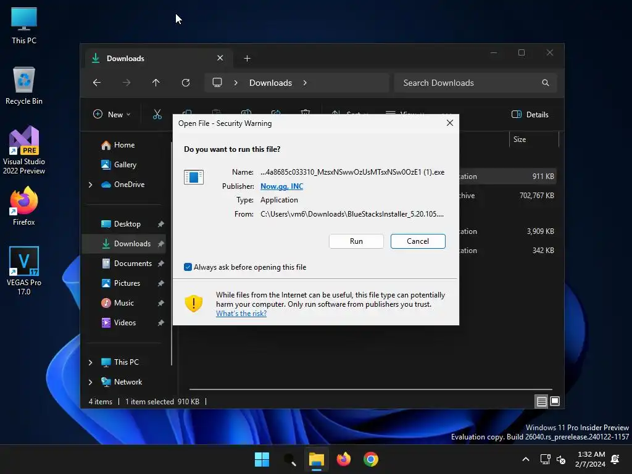Click the Cancel button in Security Warning
632x474 pixels.
pos(418,241)
